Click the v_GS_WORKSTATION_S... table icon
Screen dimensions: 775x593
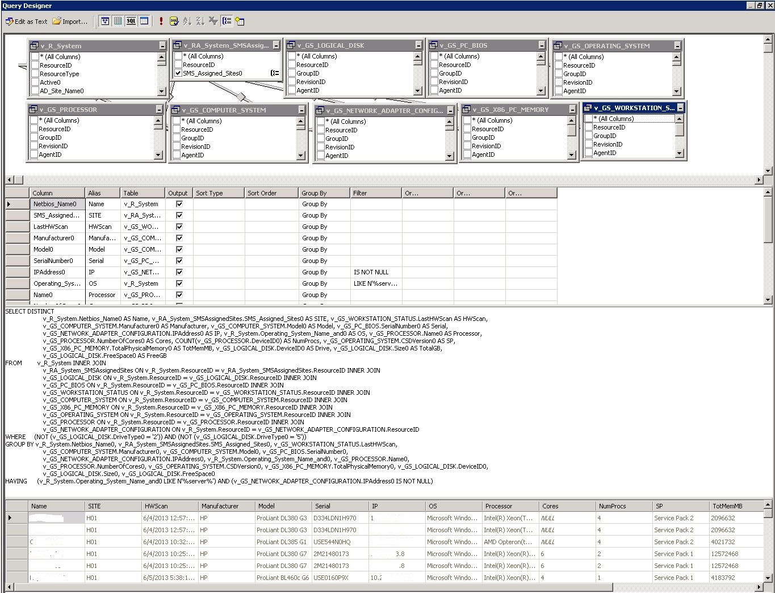(588, 108)
